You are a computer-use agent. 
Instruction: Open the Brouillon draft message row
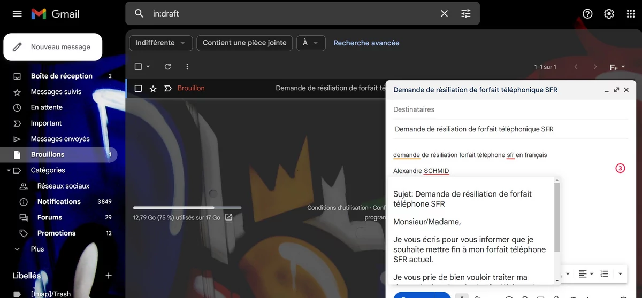(x=256, y=88)
